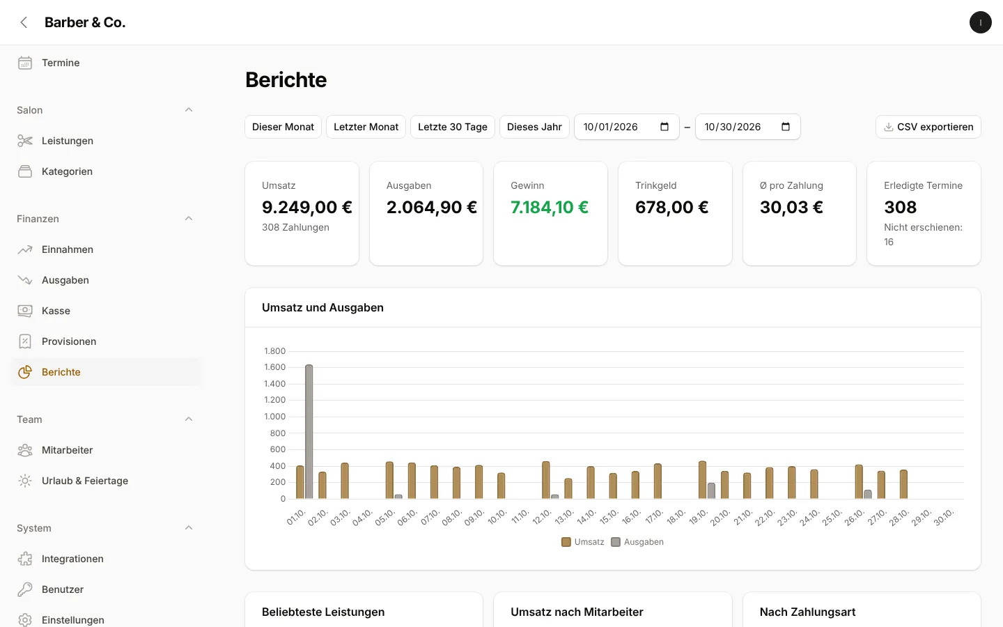1003x627 pixels.
Task: Export the report with CSV exportieren
Action: tap(928, 127)
